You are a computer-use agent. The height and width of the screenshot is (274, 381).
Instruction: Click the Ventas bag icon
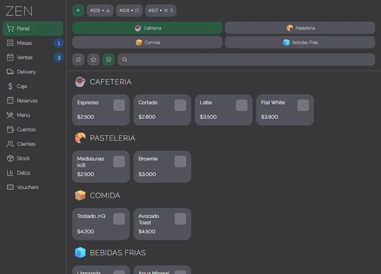point(10,57)
